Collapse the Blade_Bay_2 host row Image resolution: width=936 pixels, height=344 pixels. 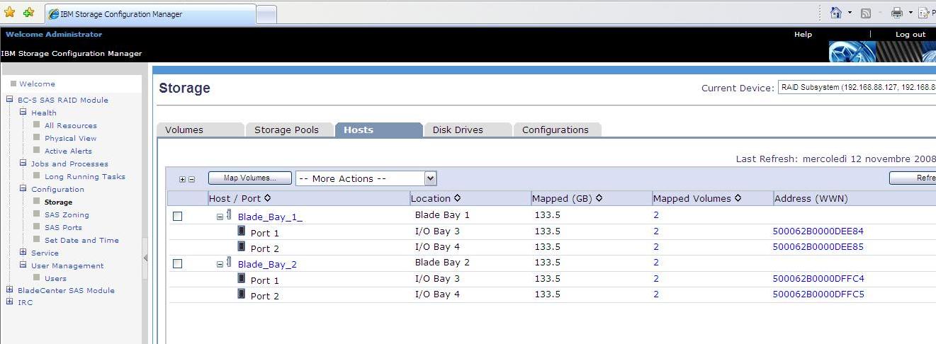(x=220, y=264)
